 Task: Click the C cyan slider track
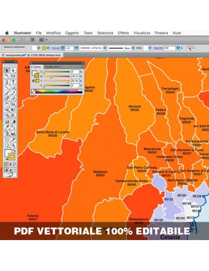pos(56,72)
